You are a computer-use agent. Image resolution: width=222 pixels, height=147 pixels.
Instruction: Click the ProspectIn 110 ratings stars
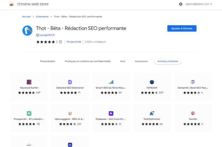tap(27, 124)
